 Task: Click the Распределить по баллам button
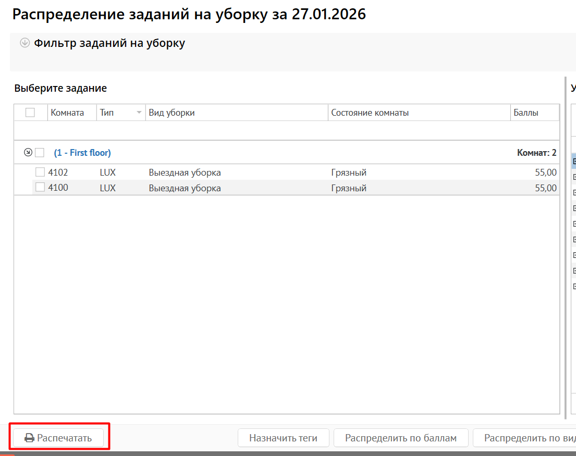pyautogui.click(x=401, y=438)
